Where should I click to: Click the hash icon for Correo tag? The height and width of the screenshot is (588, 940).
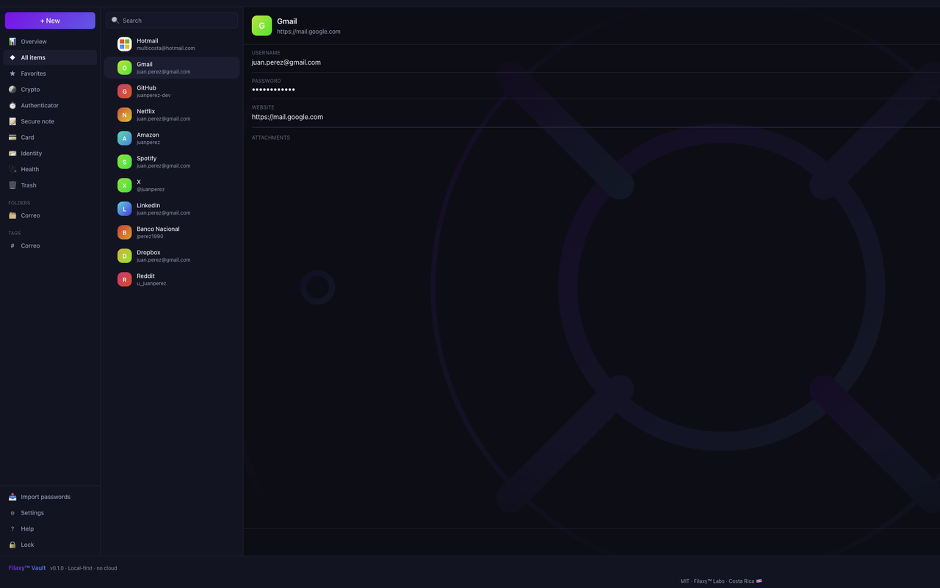coord(12,245)
